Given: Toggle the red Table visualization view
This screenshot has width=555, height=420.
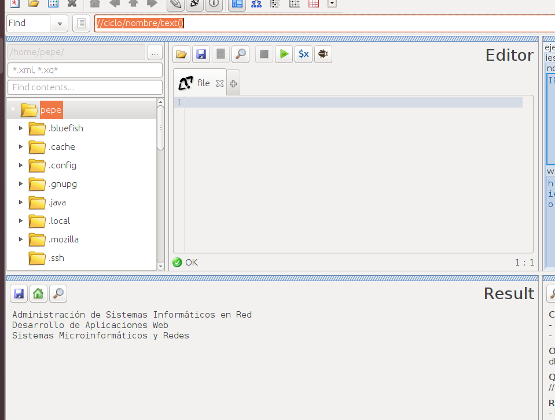Looking at the screenshot, I should pyautogui.click(x=314, y=4).
